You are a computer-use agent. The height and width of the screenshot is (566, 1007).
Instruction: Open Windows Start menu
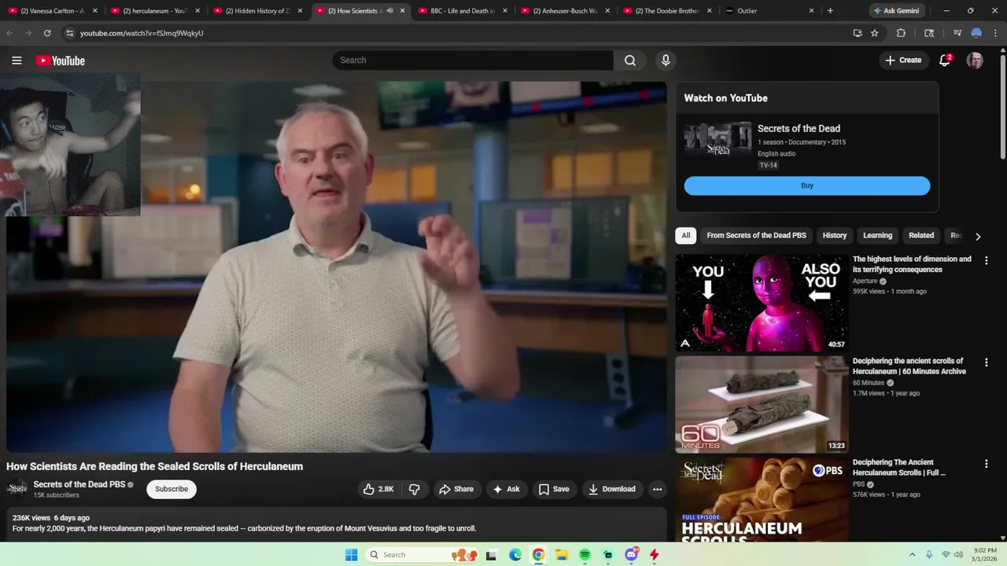click(351, 554)
